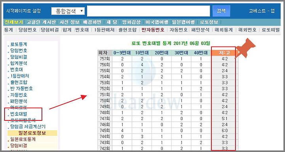Open 합계분석 in the left sidebar
The width and height of the screenshot is (285, 152).
pyautogui.click(x=19, y=63)
